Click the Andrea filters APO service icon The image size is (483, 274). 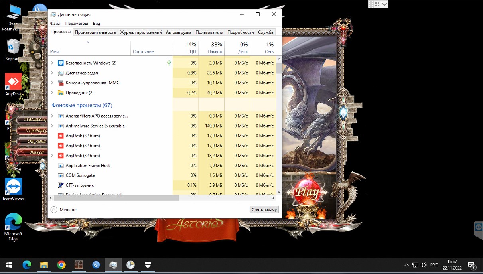click(x=61, y=116)
